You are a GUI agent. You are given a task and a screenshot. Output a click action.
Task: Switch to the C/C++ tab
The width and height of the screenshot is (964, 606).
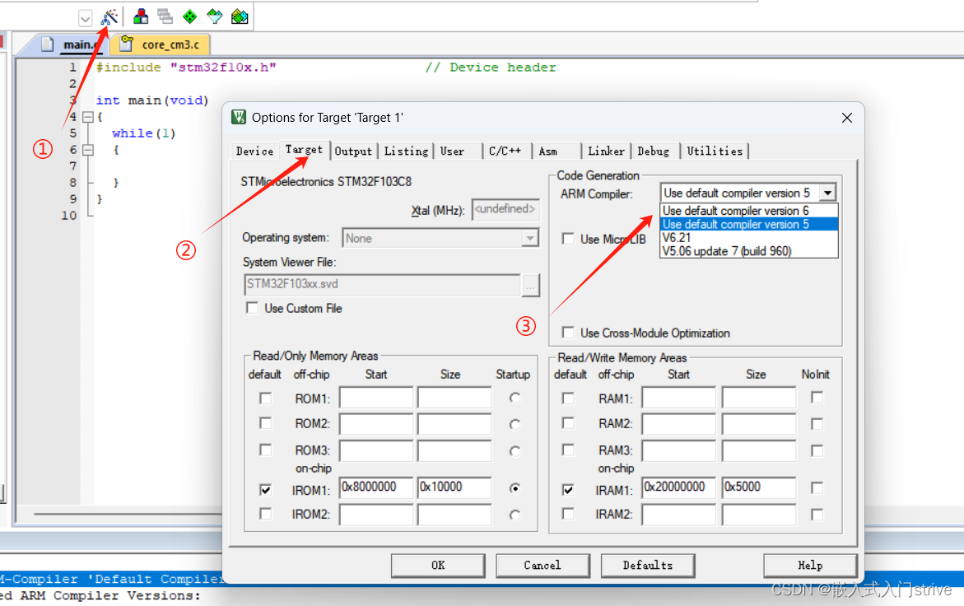505,151
